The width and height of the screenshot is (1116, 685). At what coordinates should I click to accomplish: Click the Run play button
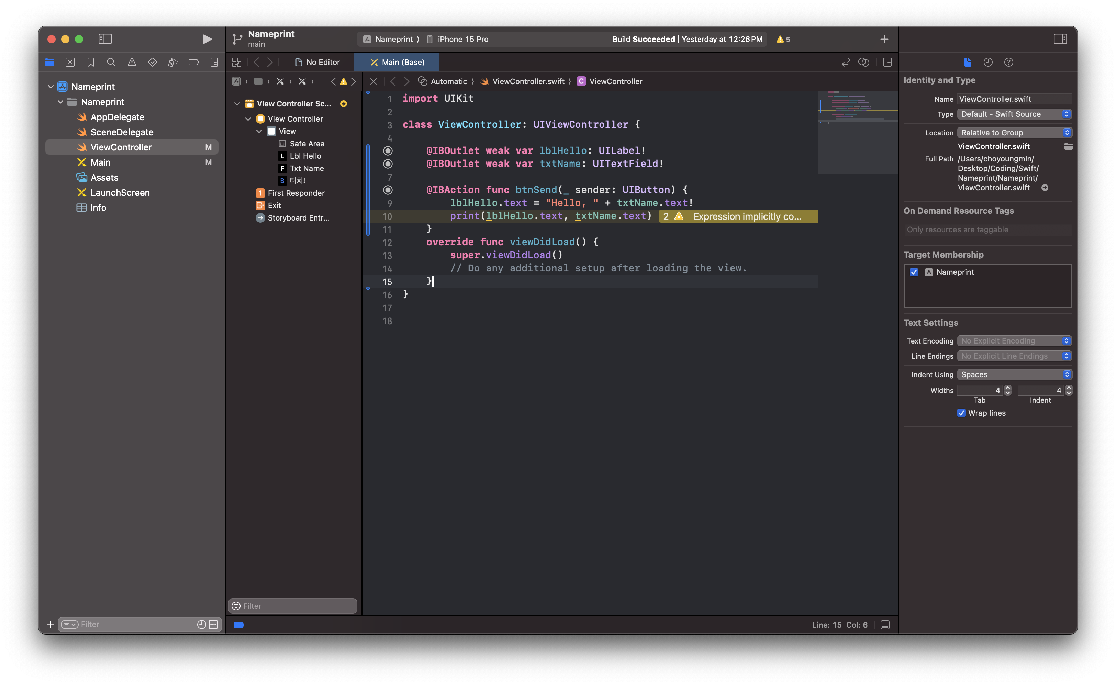tap(207, 39)
